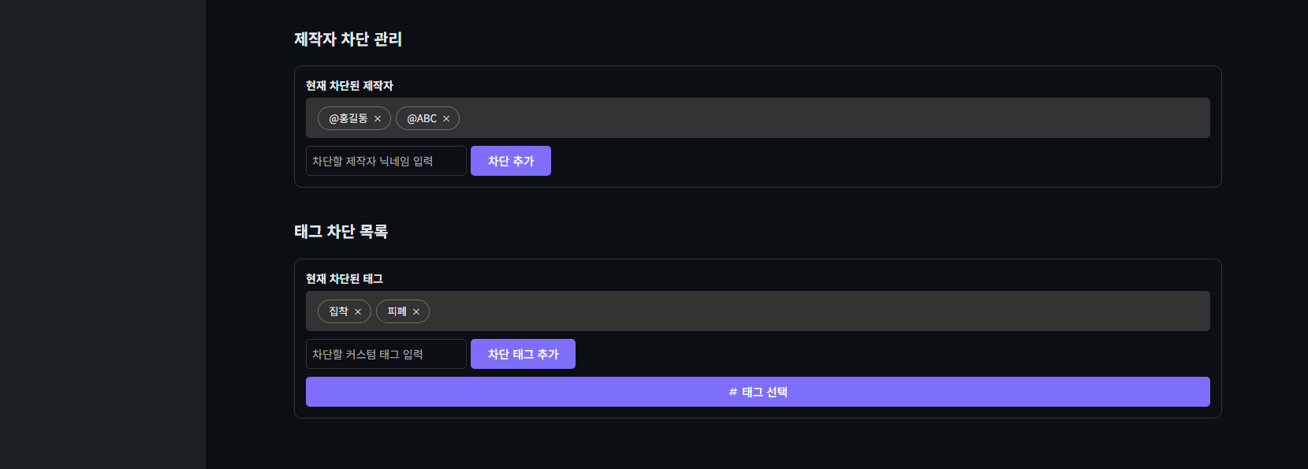The width and height of the screenshot is (1308, 469).
Task: Click empty space in blocked creators list
Action: point(788,118)
